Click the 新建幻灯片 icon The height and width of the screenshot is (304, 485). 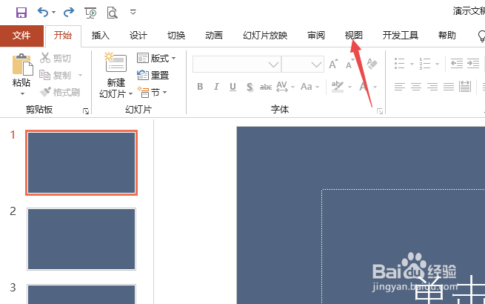pyautogui.click(x=116, y=63)
